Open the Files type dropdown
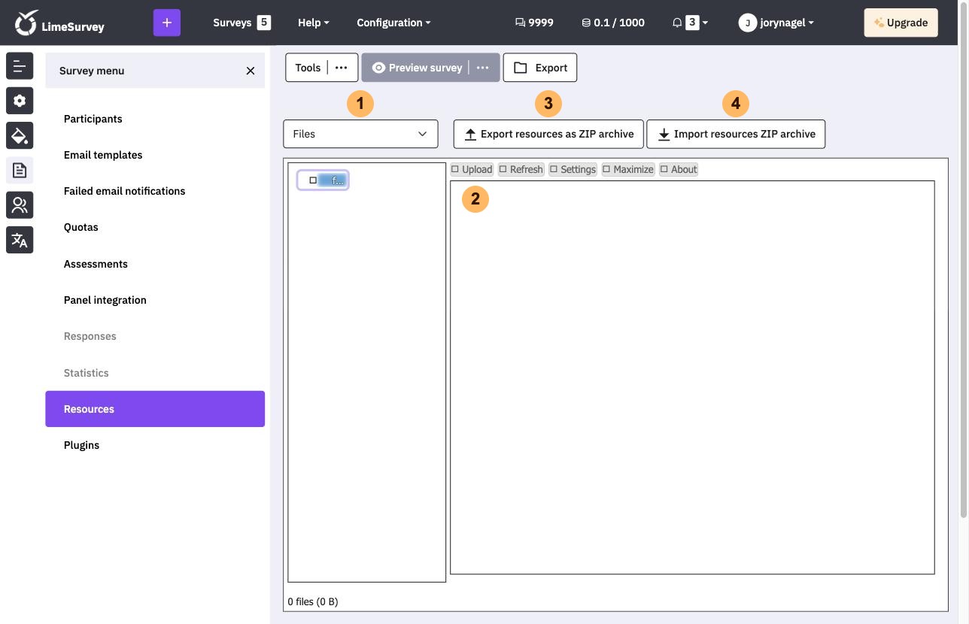969x624 pixels. click(360, 134)
